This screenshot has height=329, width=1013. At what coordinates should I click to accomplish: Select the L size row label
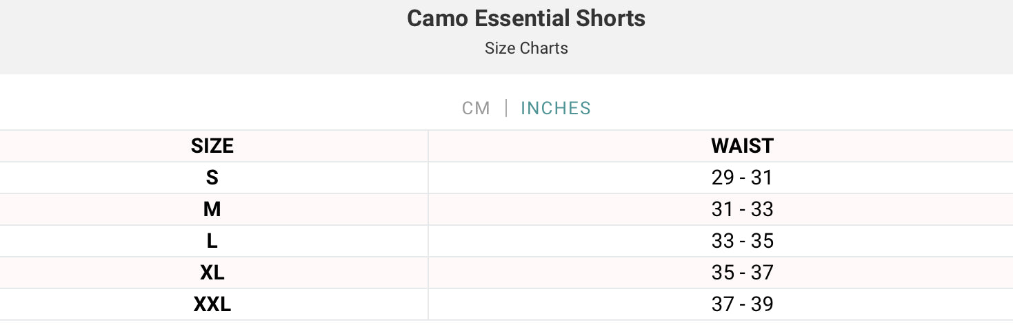pyautogui.click(x=212, y=241)
